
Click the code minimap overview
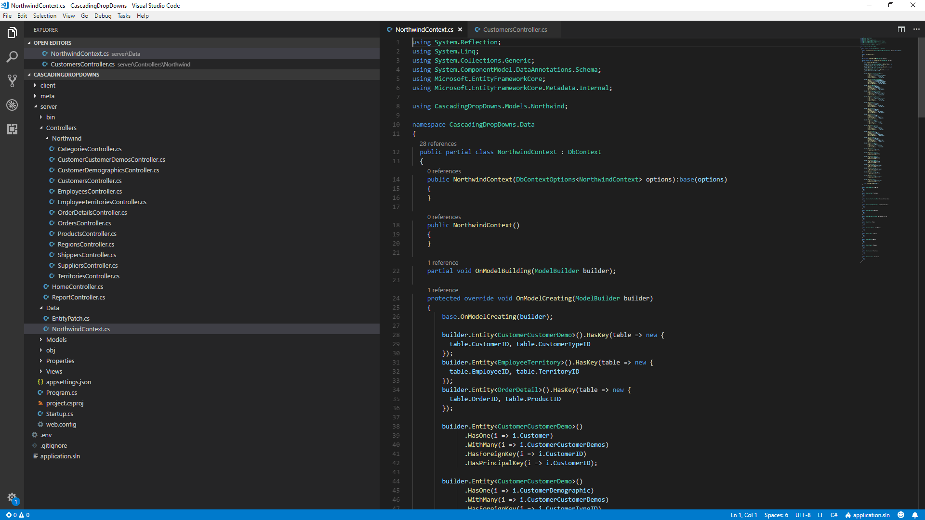(889, 149)
